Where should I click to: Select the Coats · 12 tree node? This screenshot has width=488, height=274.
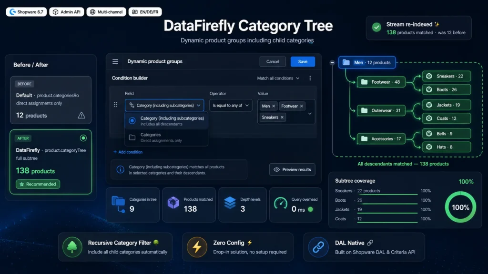click(447, 118)
